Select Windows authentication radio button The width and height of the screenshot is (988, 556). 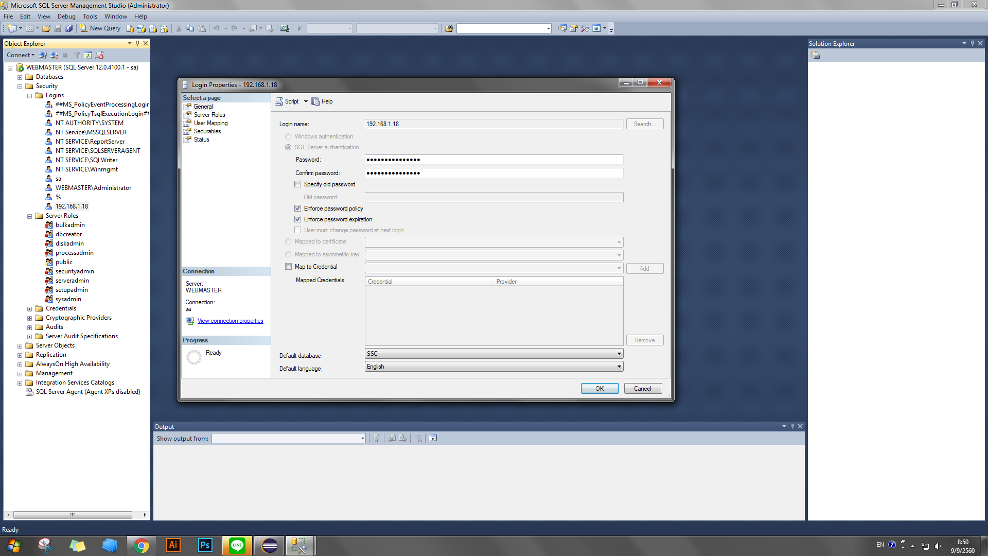click(x=288, y=136)
